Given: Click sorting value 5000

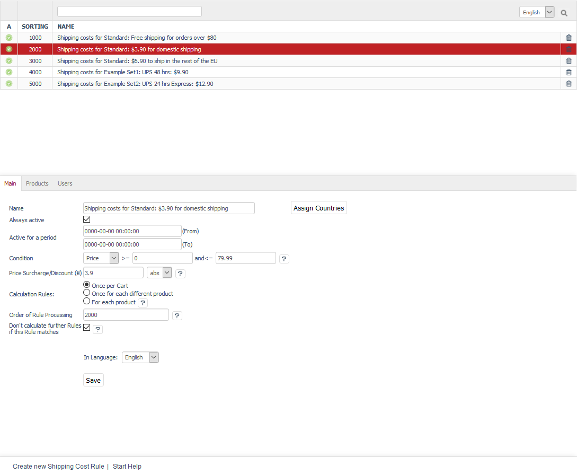Looking at the screenshot, I should (x=35, y=84).
